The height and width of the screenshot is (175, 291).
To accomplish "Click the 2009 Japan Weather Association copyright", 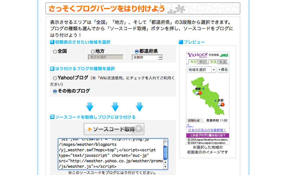I will coord(208,140).
